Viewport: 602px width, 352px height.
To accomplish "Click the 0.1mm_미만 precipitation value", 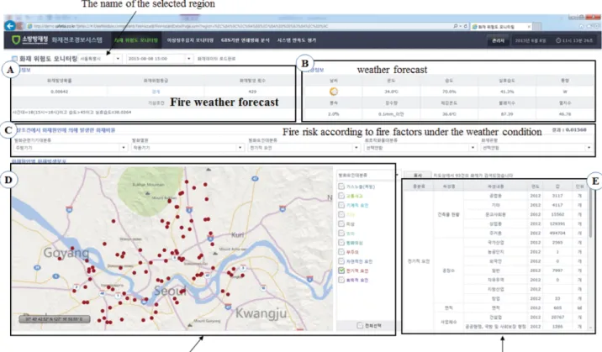I will (x=391, y=114).
